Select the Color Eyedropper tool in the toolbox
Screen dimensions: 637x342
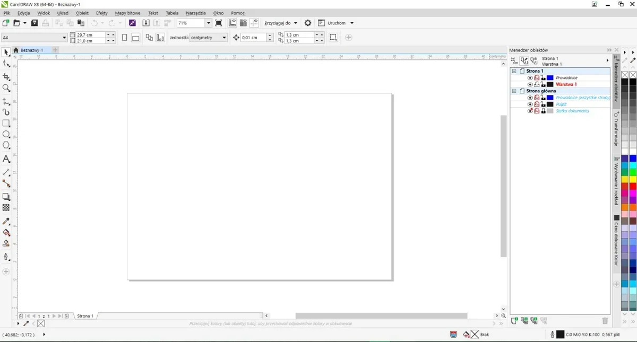coord(6,221)
